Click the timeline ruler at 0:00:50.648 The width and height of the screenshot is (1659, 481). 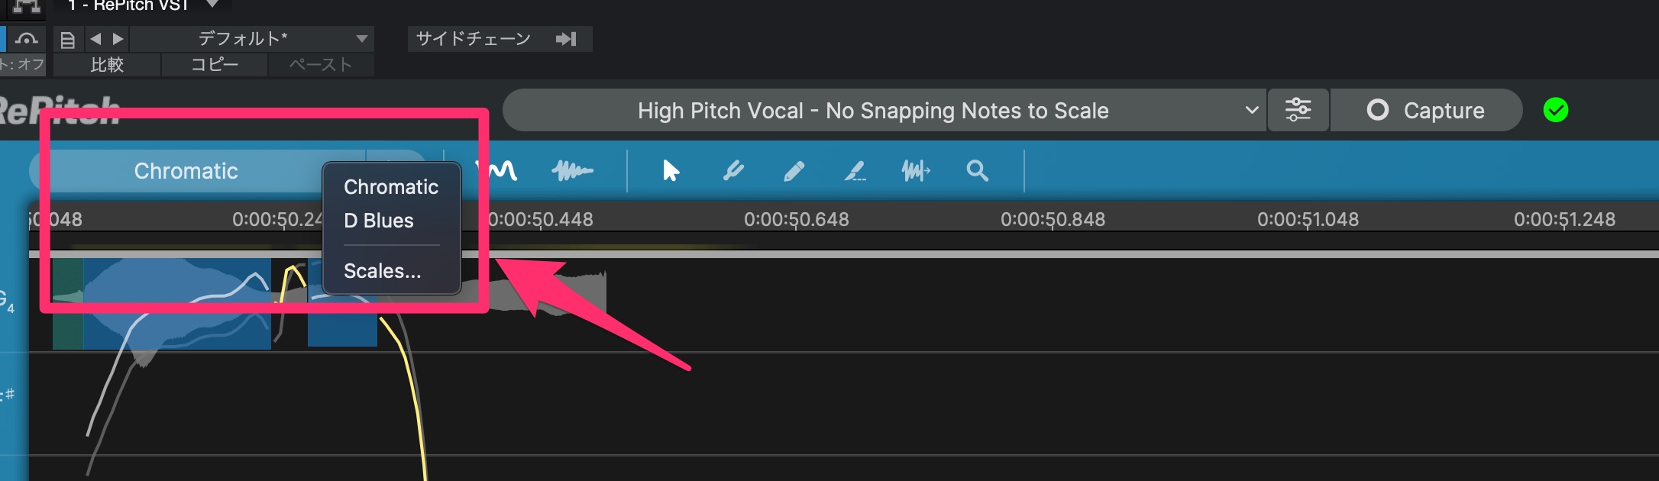[x=796, y=220]
